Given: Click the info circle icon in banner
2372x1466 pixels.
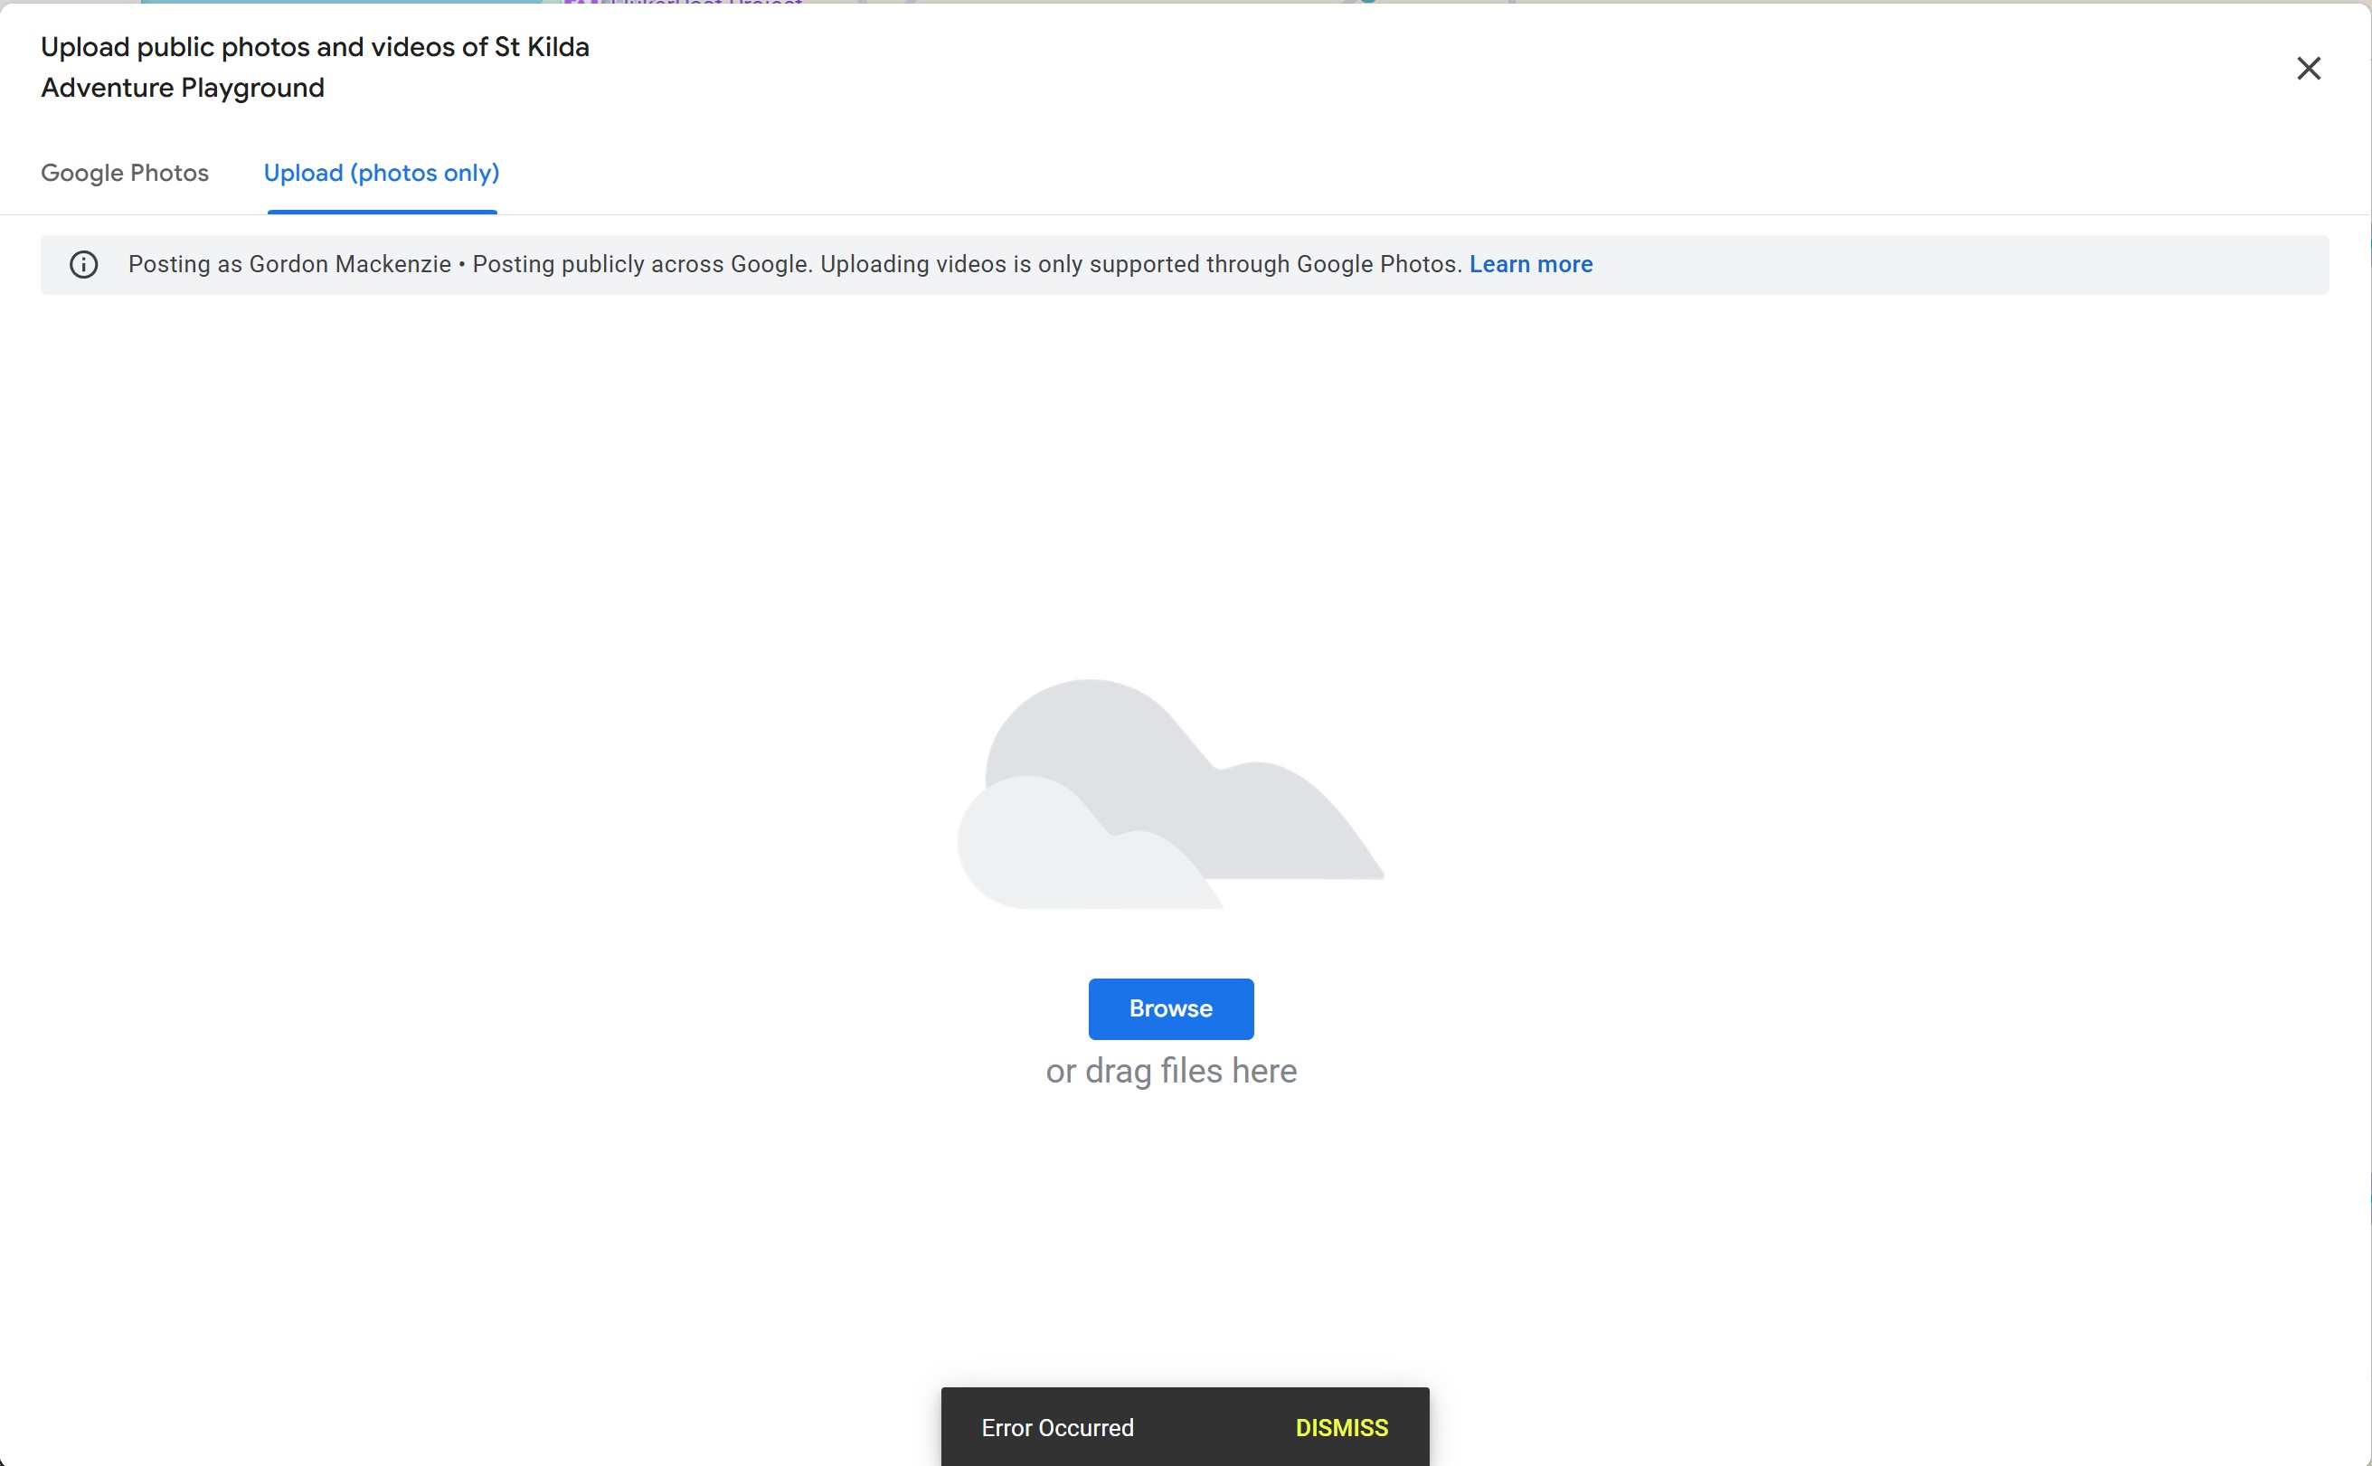Looking at the screenshot, I should coord(84,265).
